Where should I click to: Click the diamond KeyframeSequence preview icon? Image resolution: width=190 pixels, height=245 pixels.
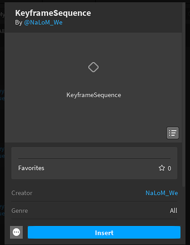(93, 67)
